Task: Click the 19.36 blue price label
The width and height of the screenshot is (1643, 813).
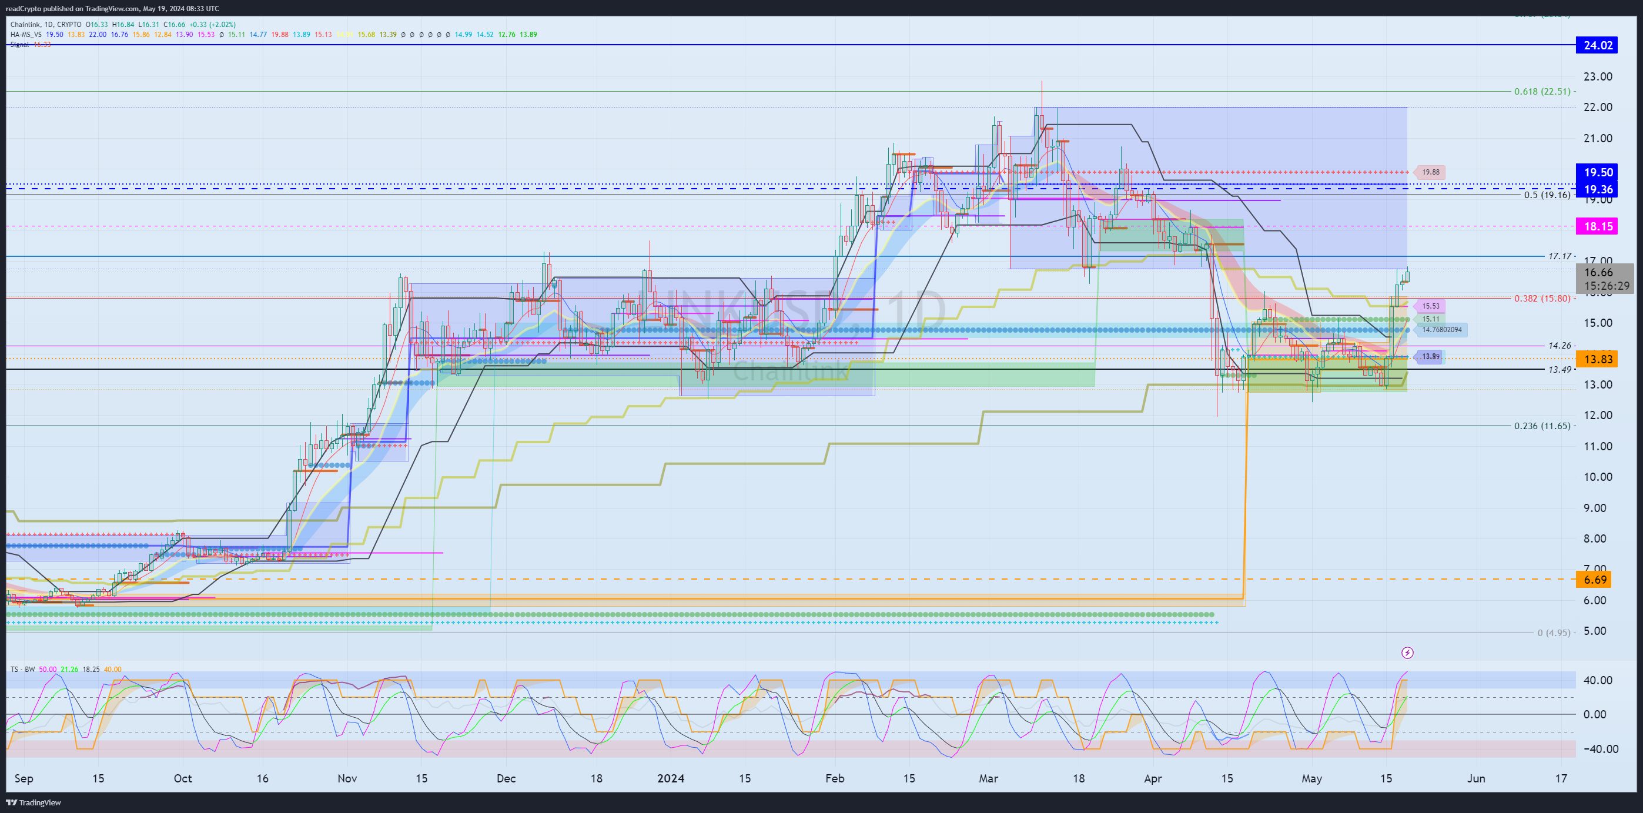Action: pyautogui.click(x=1598, y=189)
